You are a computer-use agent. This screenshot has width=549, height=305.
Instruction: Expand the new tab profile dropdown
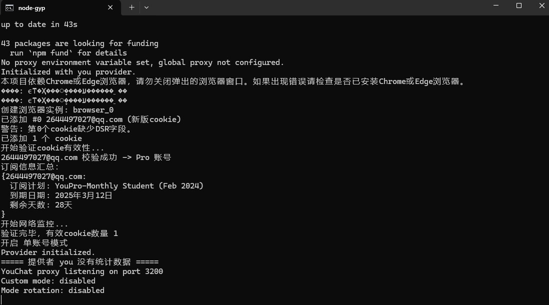point(146,7)
